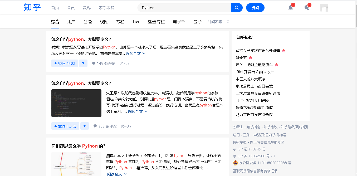357x176 pixels.
Task: Open hot search 爱奇艺就倒奶事件道歉
Action: pyautogui.click(x=254, y=107)
